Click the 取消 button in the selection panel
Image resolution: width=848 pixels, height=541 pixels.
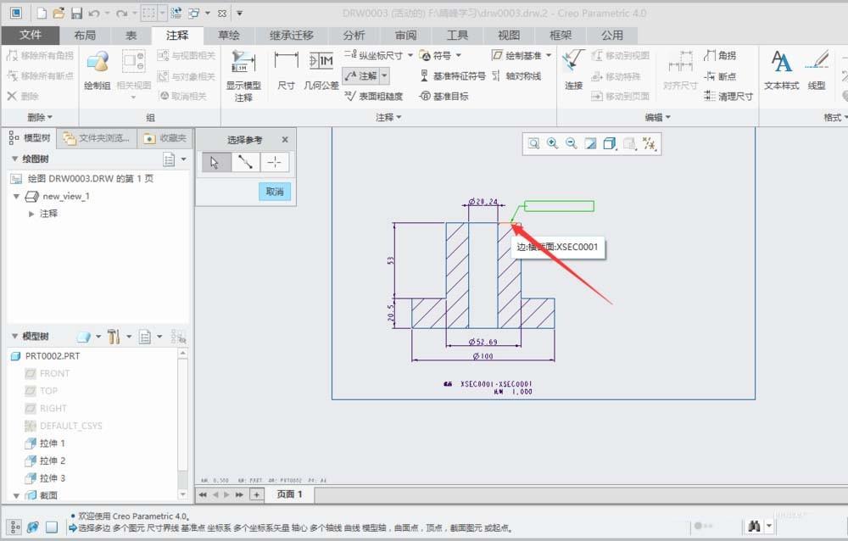click(x=275, y=192)
